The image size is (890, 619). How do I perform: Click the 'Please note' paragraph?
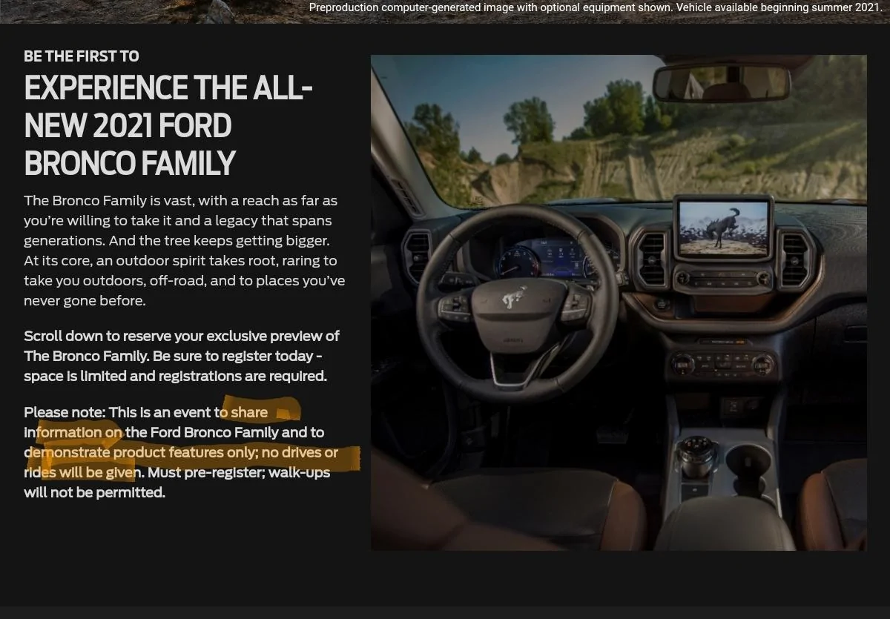pyautogui.click(x=181, y=452)
